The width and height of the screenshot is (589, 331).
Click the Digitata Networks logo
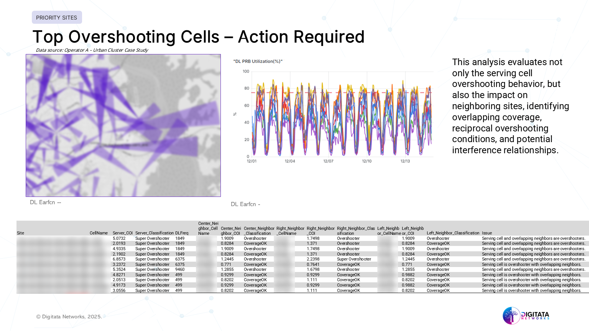526,316
